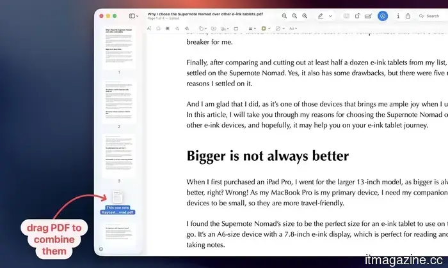Image resolution: width=448 pixels, height=268 pixels.
Task: Select page 2 thumbnail in sidebar
Action: click(x=119, y=102)
